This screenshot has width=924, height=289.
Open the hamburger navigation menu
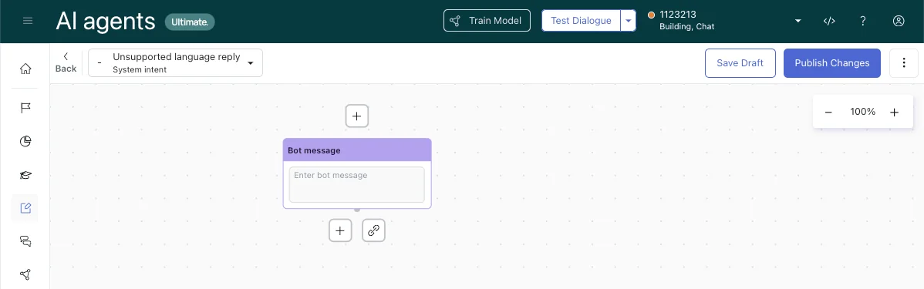[x=28, y=21]
